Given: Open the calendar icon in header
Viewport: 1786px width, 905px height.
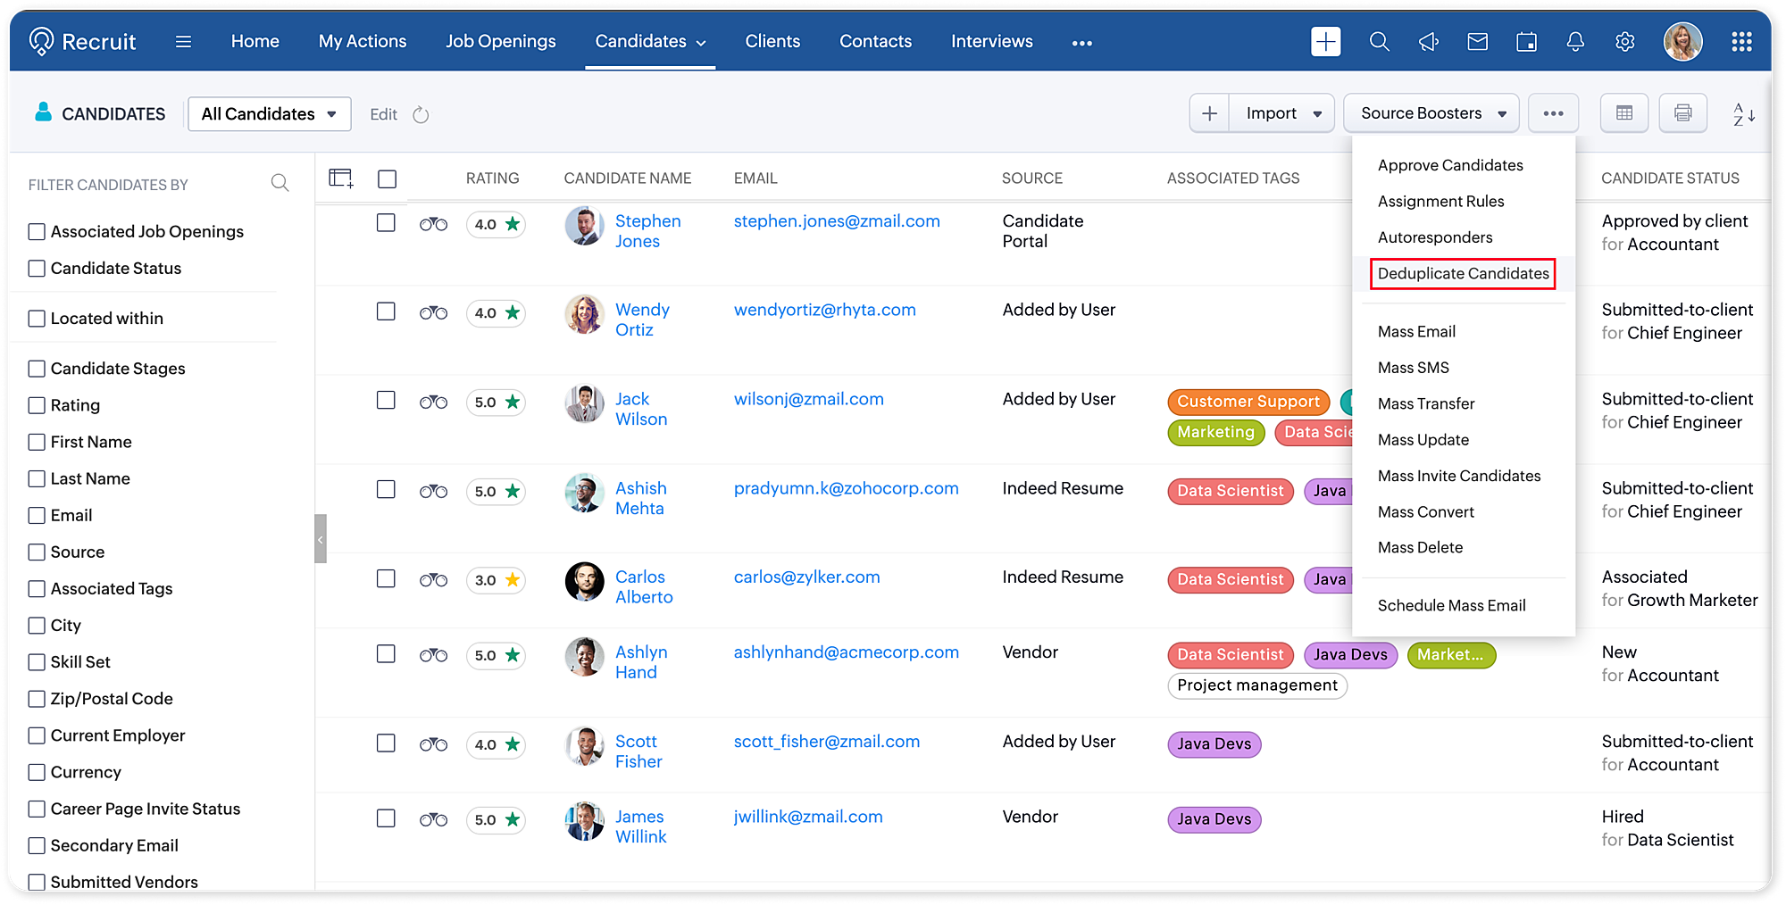Looking at the screenshot, I should click(1527, 42).
